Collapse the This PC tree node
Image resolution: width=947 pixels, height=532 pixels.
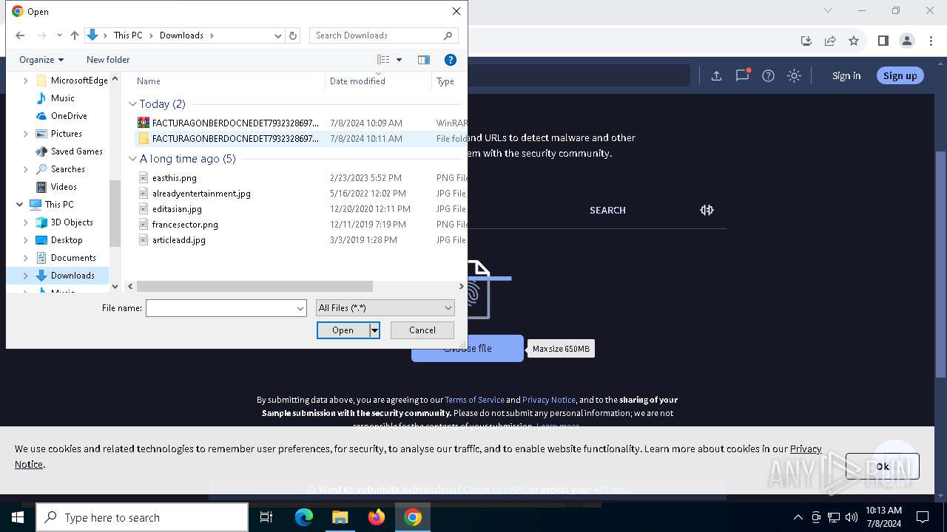[19, 205]
